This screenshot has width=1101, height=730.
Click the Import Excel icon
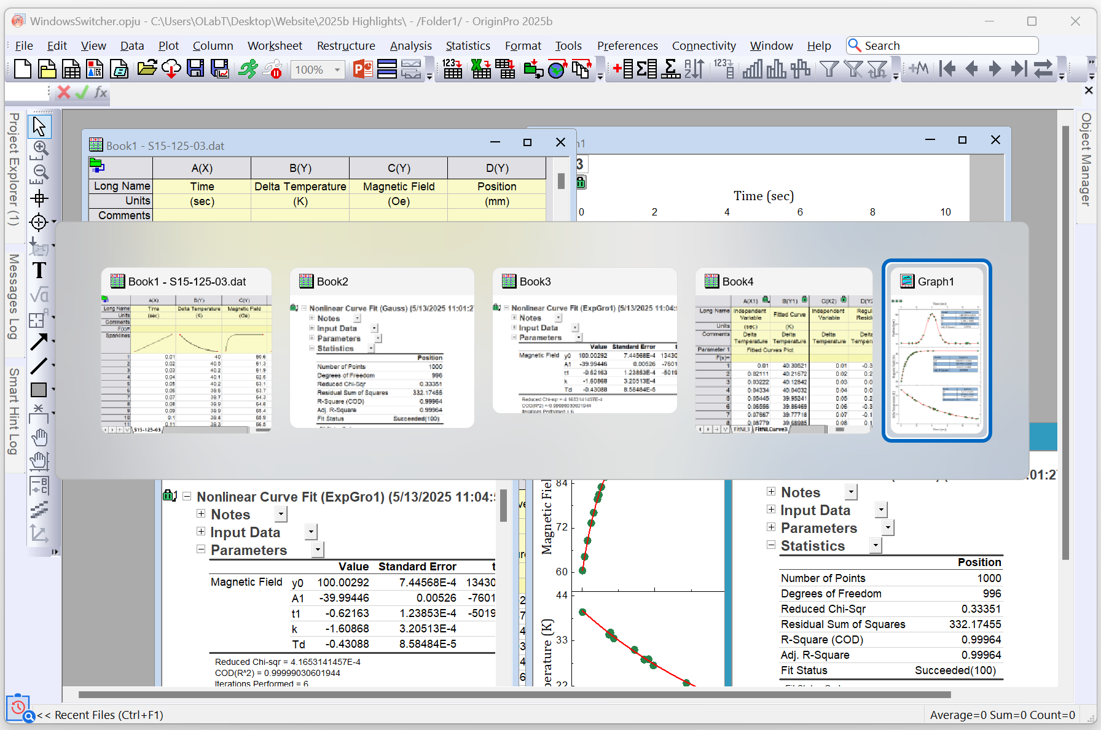coord(480,69)
